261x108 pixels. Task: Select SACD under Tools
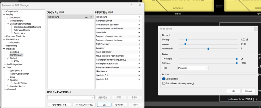coord(12,77)
